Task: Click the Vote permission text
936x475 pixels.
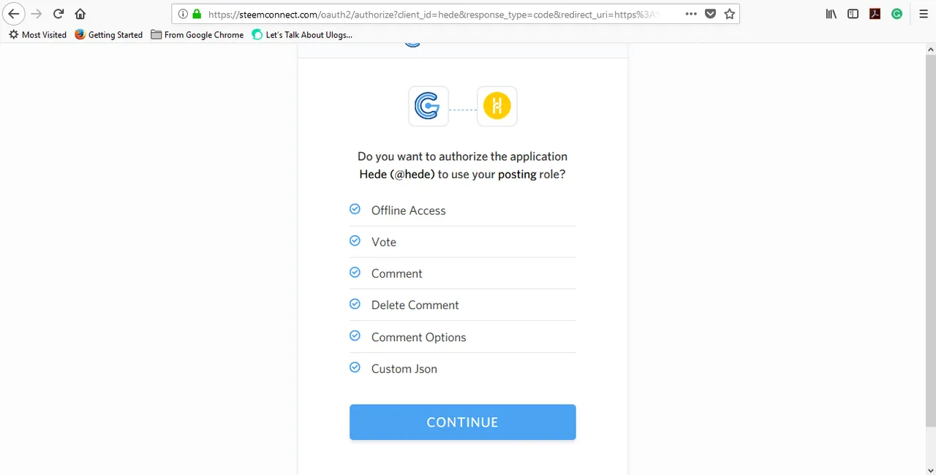Action: (384, 242)
